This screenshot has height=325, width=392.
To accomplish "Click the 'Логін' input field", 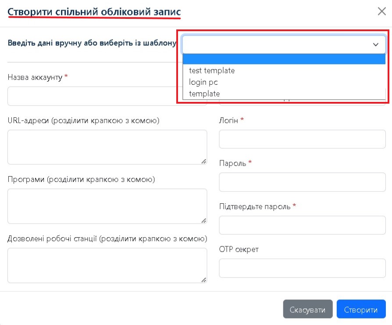I will click(x=302, y=139).
